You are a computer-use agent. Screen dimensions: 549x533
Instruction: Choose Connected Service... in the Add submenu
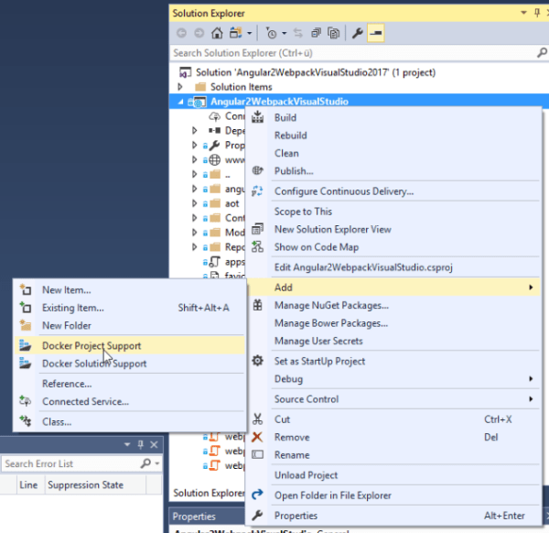pos(130,402)
